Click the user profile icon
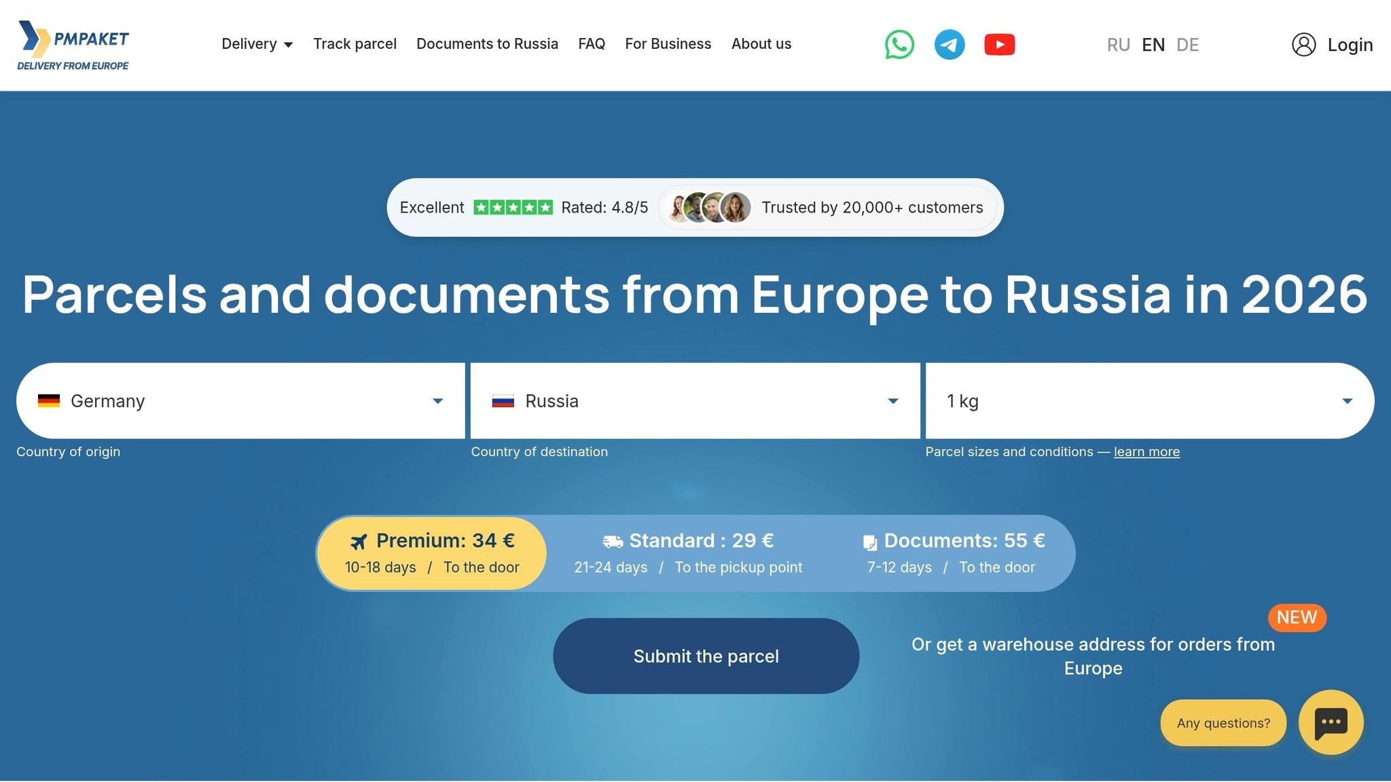Image resolution: width=1391 pixels, height=782 pixels. pyautogui.click(x=1303, y=45)
